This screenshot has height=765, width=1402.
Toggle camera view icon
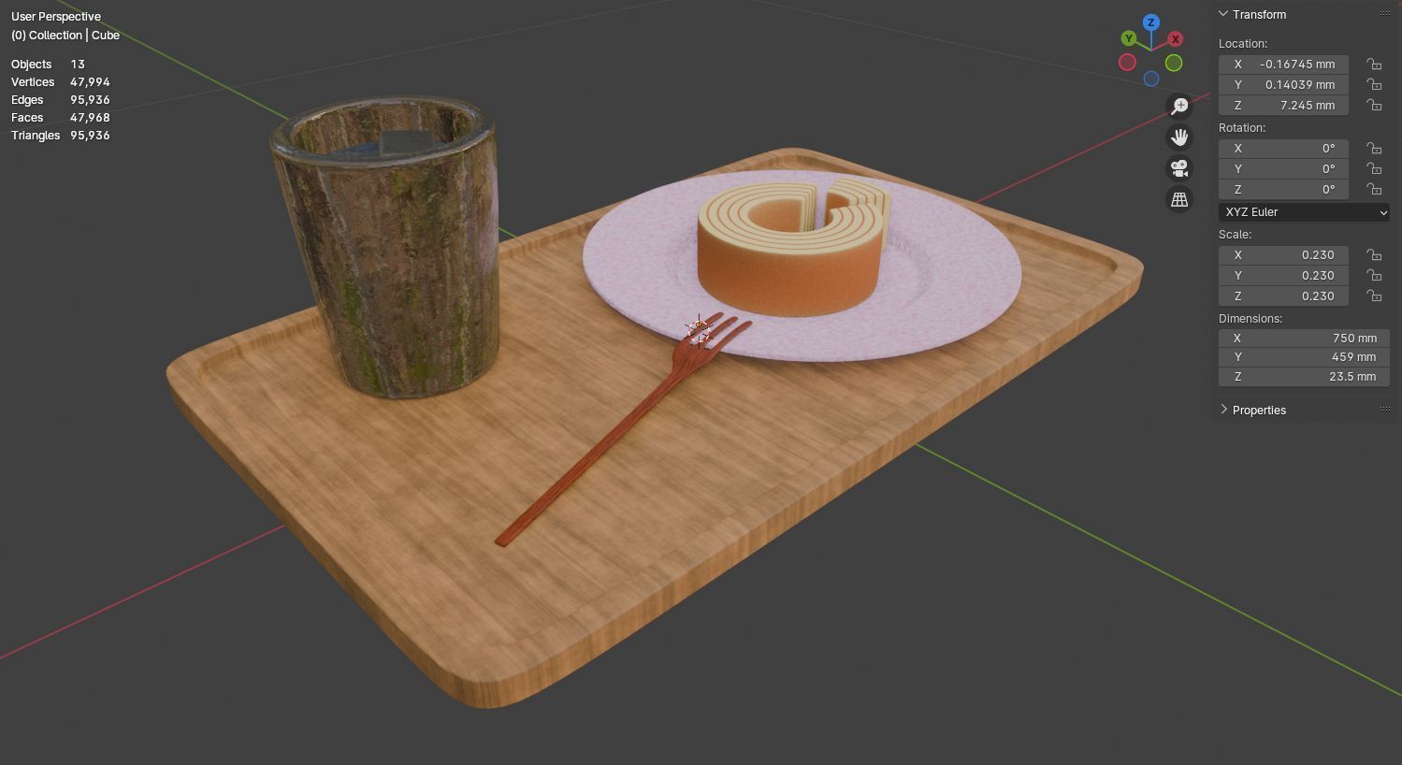click(1179, 168)
